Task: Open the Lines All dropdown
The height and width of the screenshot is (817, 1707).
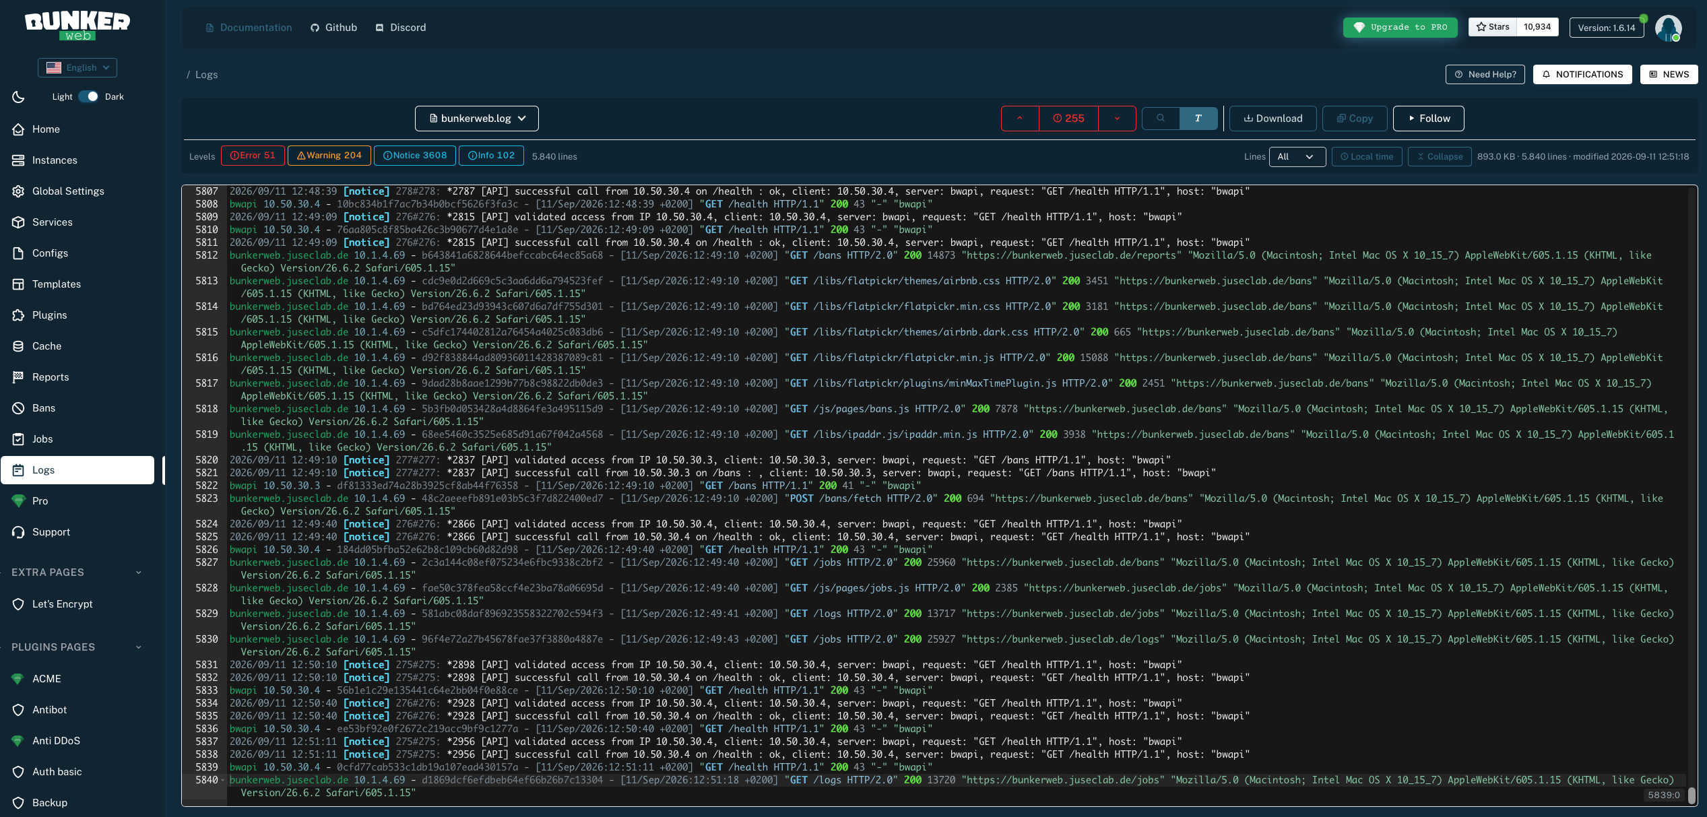Action: (1297, 157)
